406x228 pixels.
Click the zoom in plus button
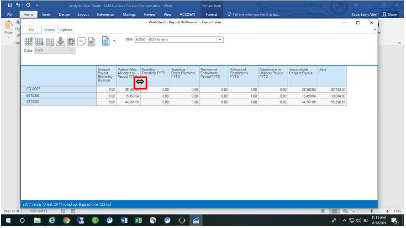point(387,211)
